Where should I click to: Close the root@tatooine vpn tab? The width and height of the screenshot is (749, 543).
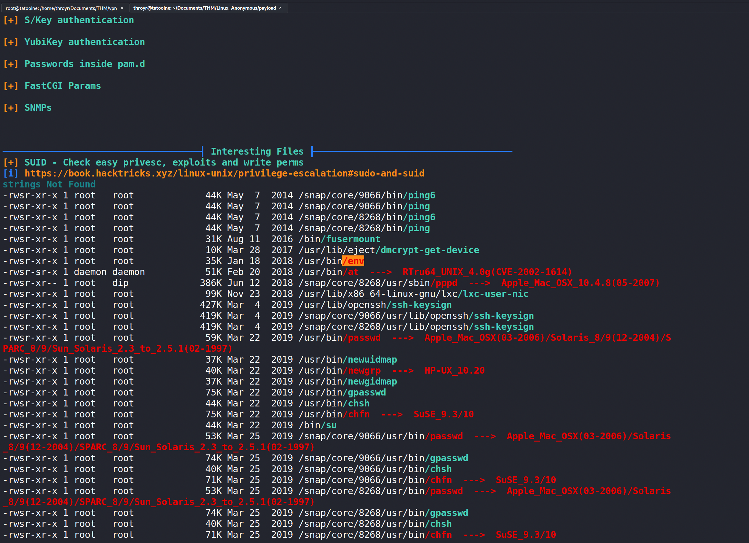122,8
